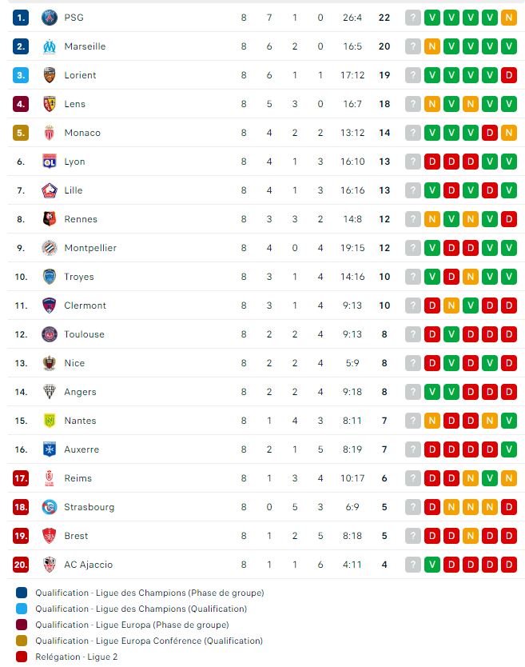Open the Lens team name link
This screenshot has width=525, height=667.
[75, 104]
